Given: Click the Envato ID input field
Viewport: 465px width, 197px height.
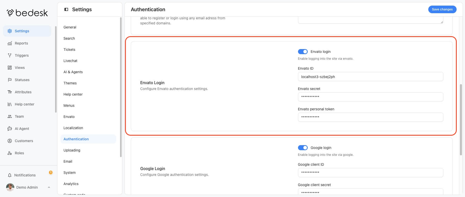Looking at the screenshot, I should click(x=370, y=77).
